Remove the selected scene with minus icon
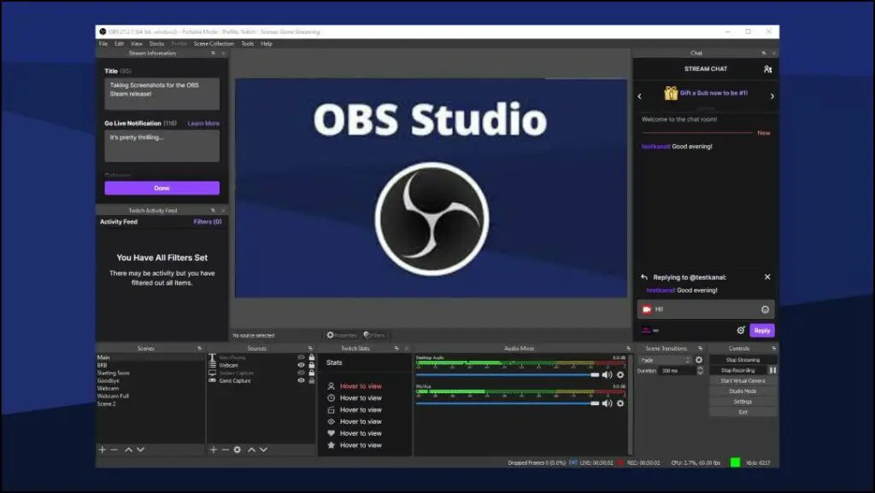The height and width of the screenshot is (493, 875). click(x=115, y=449)
